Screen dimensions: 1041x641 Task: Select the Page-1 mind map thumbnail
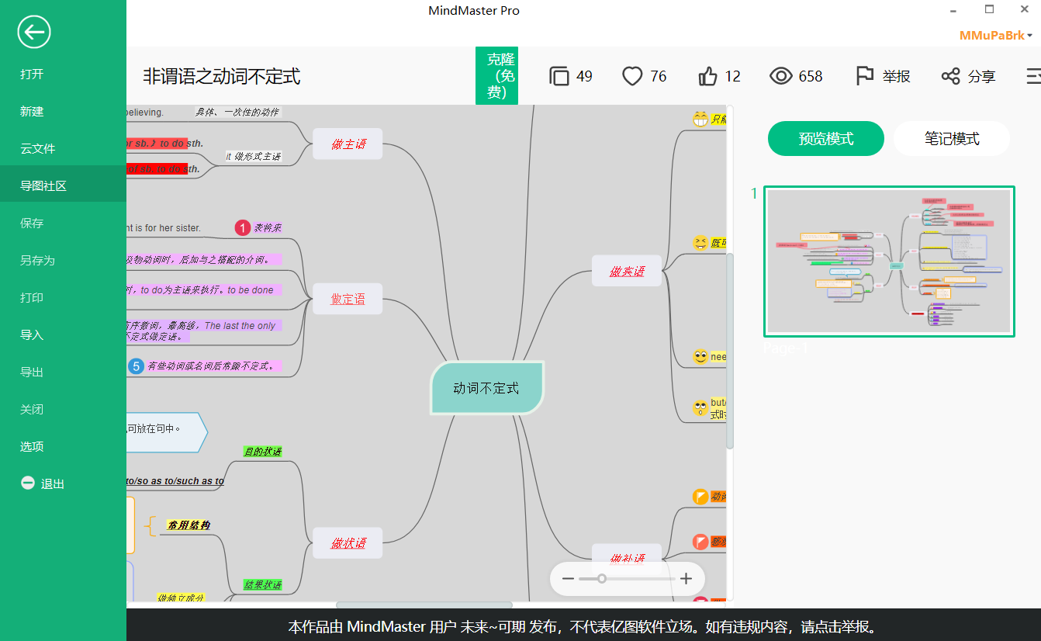[x=889, y=262]
